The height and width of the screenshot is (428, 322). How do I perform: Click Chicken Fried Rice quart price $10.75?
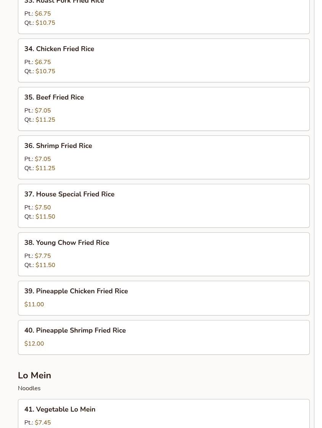tap(45, 71)
